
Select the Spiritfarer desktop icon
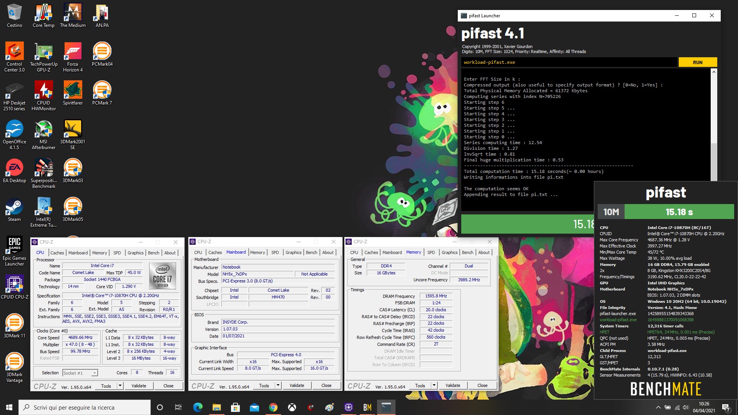click(x=73, y=93)
